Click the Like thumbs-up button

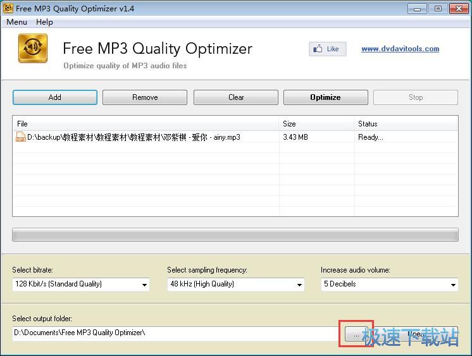click(327, 49)
